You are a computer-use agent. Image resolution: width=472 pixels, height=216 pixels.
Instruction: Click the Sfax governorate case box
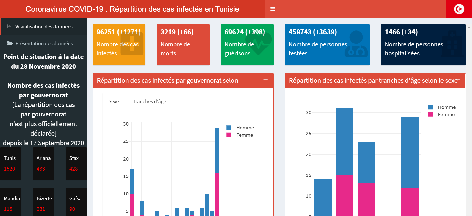[76, 164]
